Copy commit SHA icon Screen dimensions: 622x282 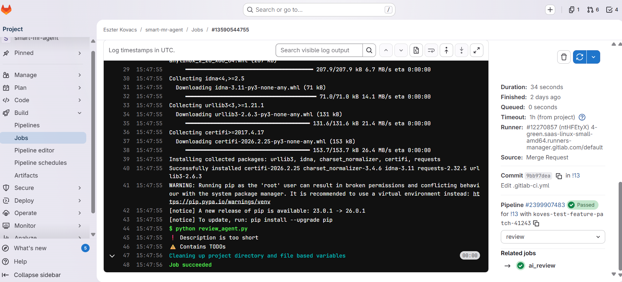(559, 176)
